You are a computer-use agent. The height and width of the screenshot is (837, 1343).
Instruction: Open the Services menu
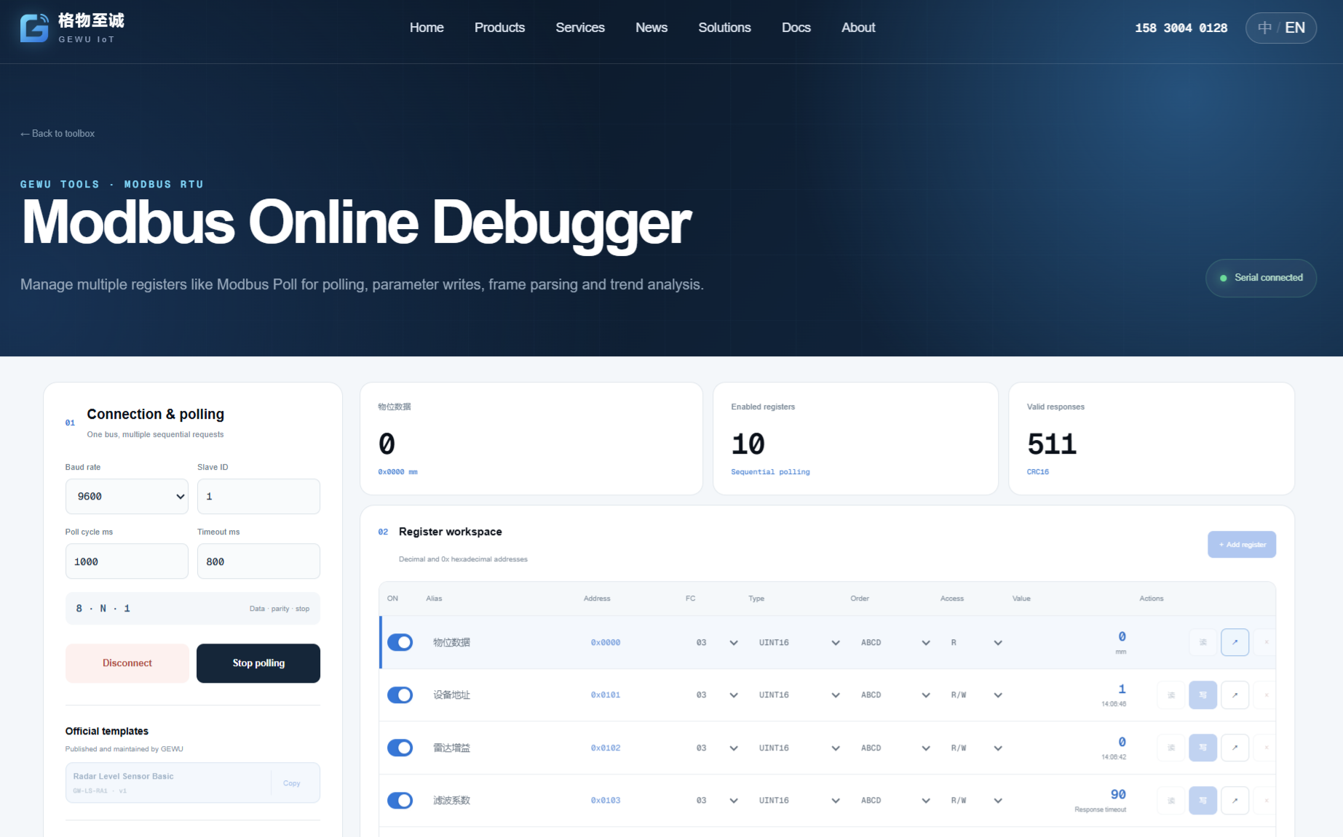click(580, 28)
